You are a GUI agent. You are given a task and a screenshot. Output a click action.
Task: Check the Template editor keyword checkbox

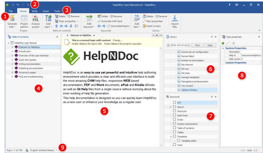(x=179, y=140)
